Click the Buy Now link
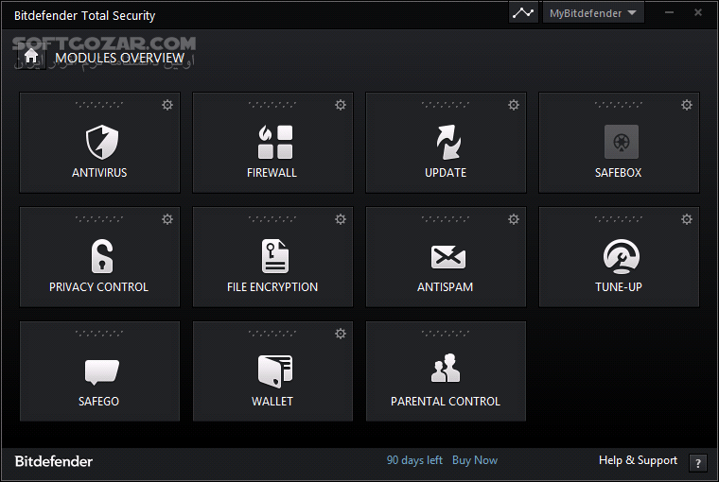The height and width of the screenshot is (482, 719). pos(475,460)
